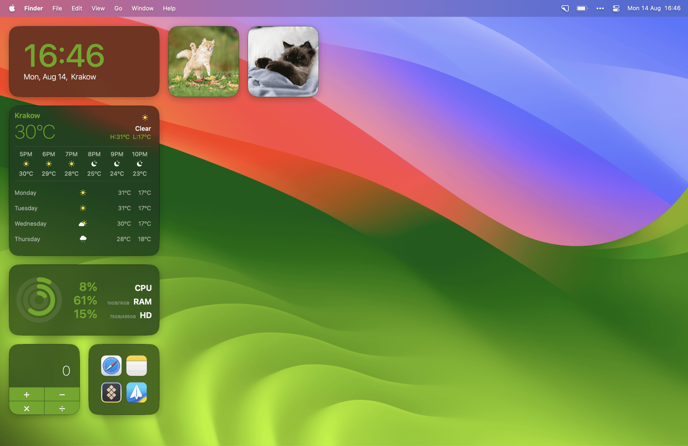Launch Safari from the launcher widget
Viewport: 688px width, 446px height.
coord(111,366)
